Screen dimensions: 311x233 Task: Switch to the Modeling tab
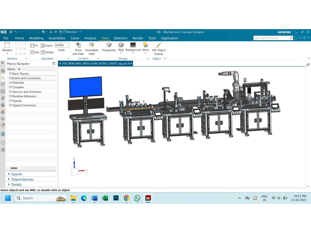pos(36,38)
